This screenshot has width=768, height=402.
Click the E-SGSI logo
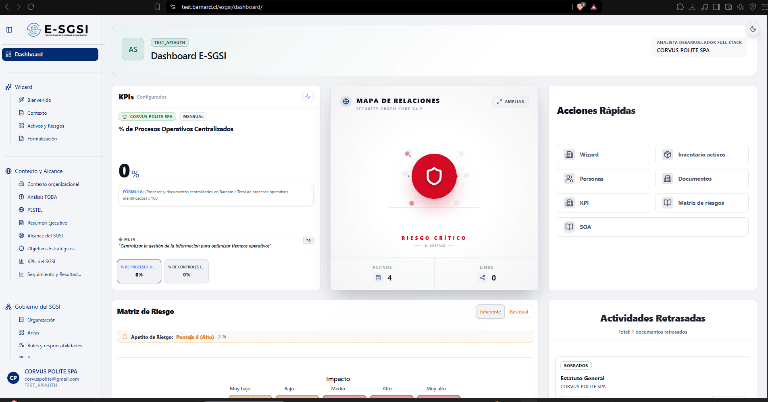pyautogui.click(x=57, y=30)
